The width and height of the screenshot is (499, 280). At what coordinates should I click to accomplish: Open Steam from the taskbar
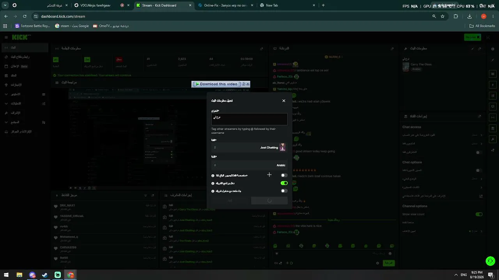click(45, 275)
